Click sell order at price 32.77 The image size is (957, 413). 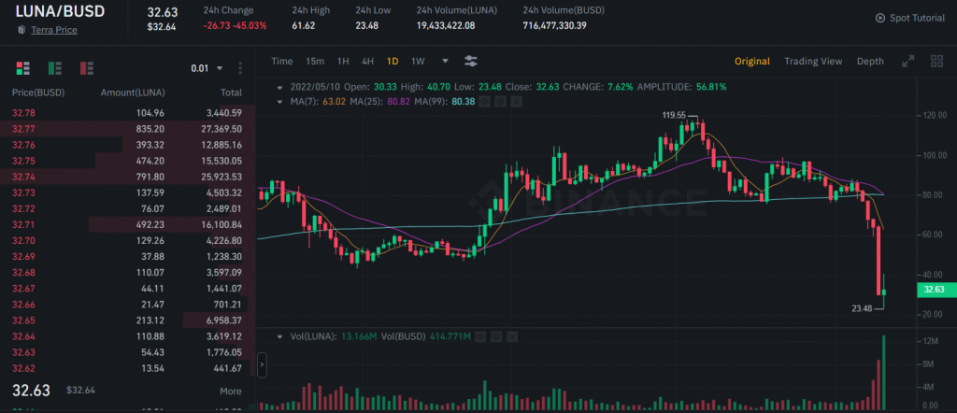click(127, 129)
